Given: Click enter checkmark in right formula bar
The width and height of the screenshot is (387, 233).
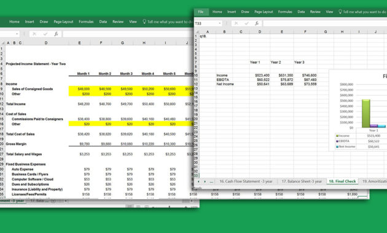Looking at the screenshot, I should point(246,23).
